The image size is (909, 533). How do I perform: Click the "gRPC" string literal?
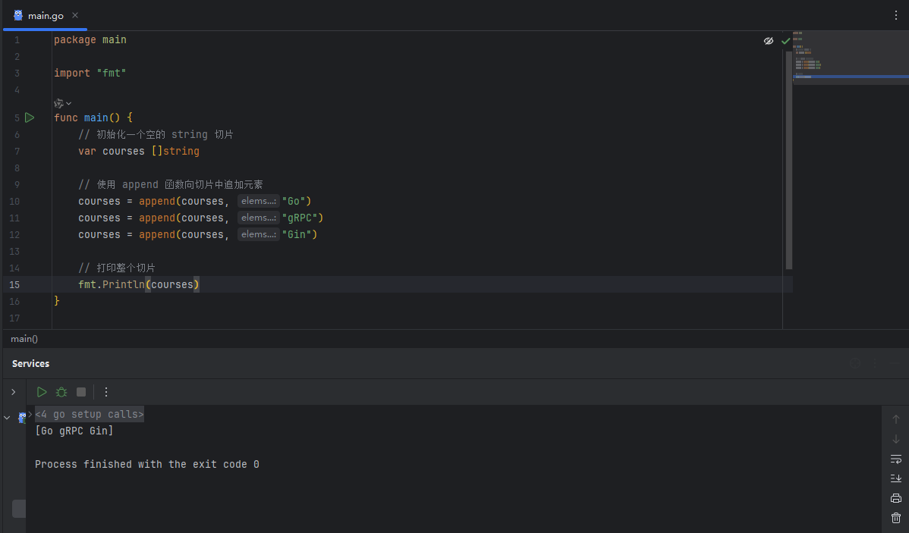[300, 218]
